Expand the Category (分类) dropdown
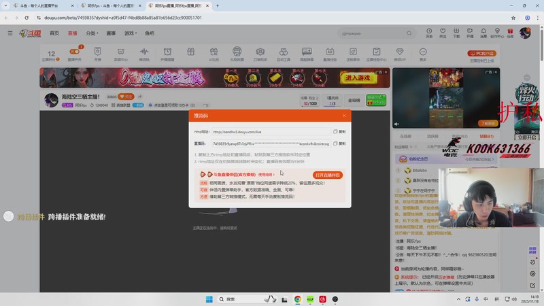This screenshot has height=306, width=544. click(92, 33)
